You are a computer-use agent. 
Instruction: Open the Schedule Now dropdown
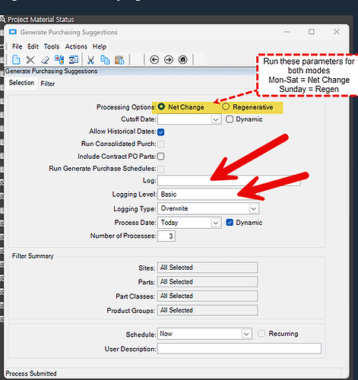pyautogui.click(x=246, y=334)
